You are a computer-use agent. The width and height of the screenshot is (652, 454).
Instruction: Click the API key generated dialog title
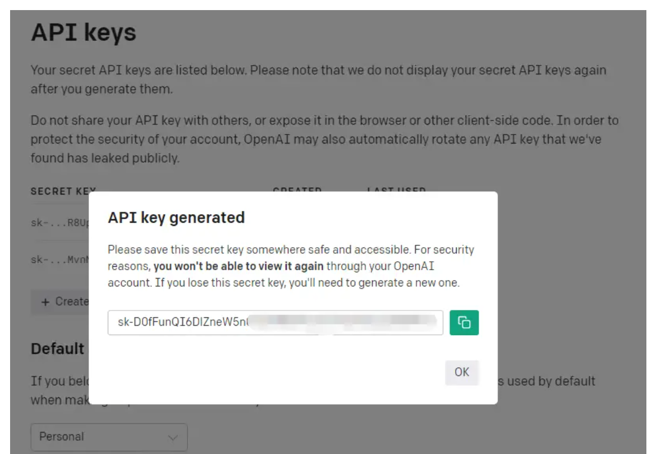click(x=176, y=217)
